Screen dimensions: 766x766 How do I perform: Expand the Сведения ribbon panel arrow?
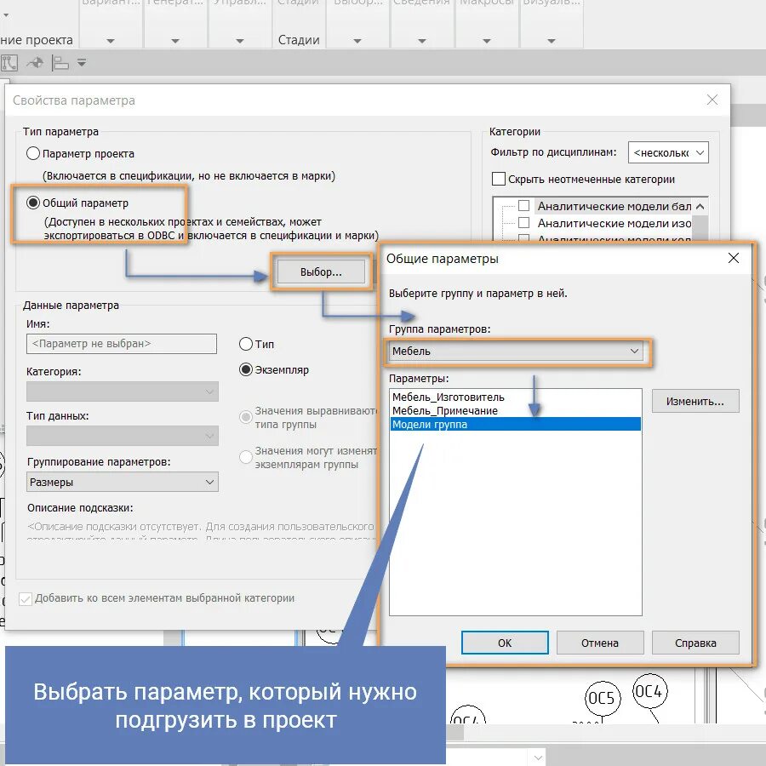pos(422,41)
